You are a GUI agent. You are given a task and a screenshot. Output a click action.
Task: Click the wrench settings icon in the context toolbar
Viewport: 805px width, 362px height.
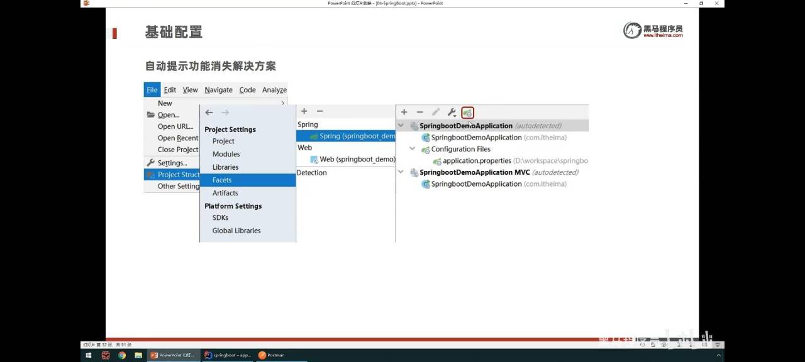(x=452, y=112)
